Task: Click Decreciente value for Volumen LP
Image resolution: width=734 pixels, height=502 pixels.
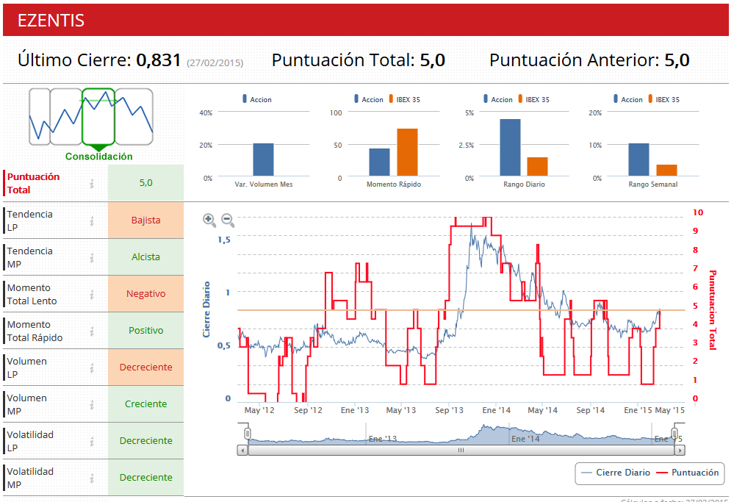Action: click(145, 367)
